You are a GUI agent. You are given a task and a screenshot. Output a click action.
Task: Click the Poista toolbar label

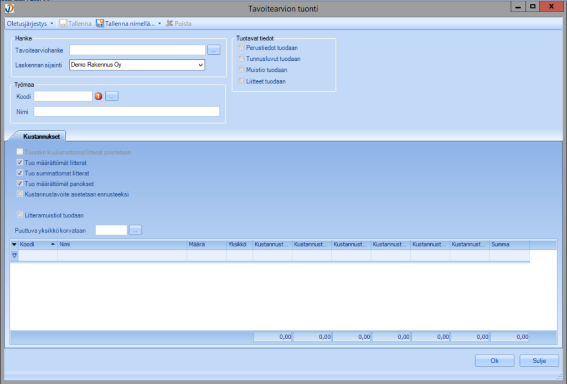[183, 23]
